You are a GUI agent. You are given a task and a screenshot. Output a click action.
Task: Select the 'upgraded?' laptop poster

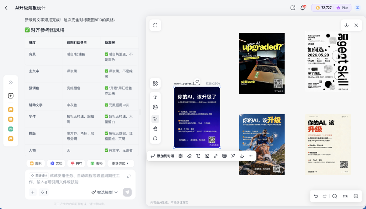[262, 63]
